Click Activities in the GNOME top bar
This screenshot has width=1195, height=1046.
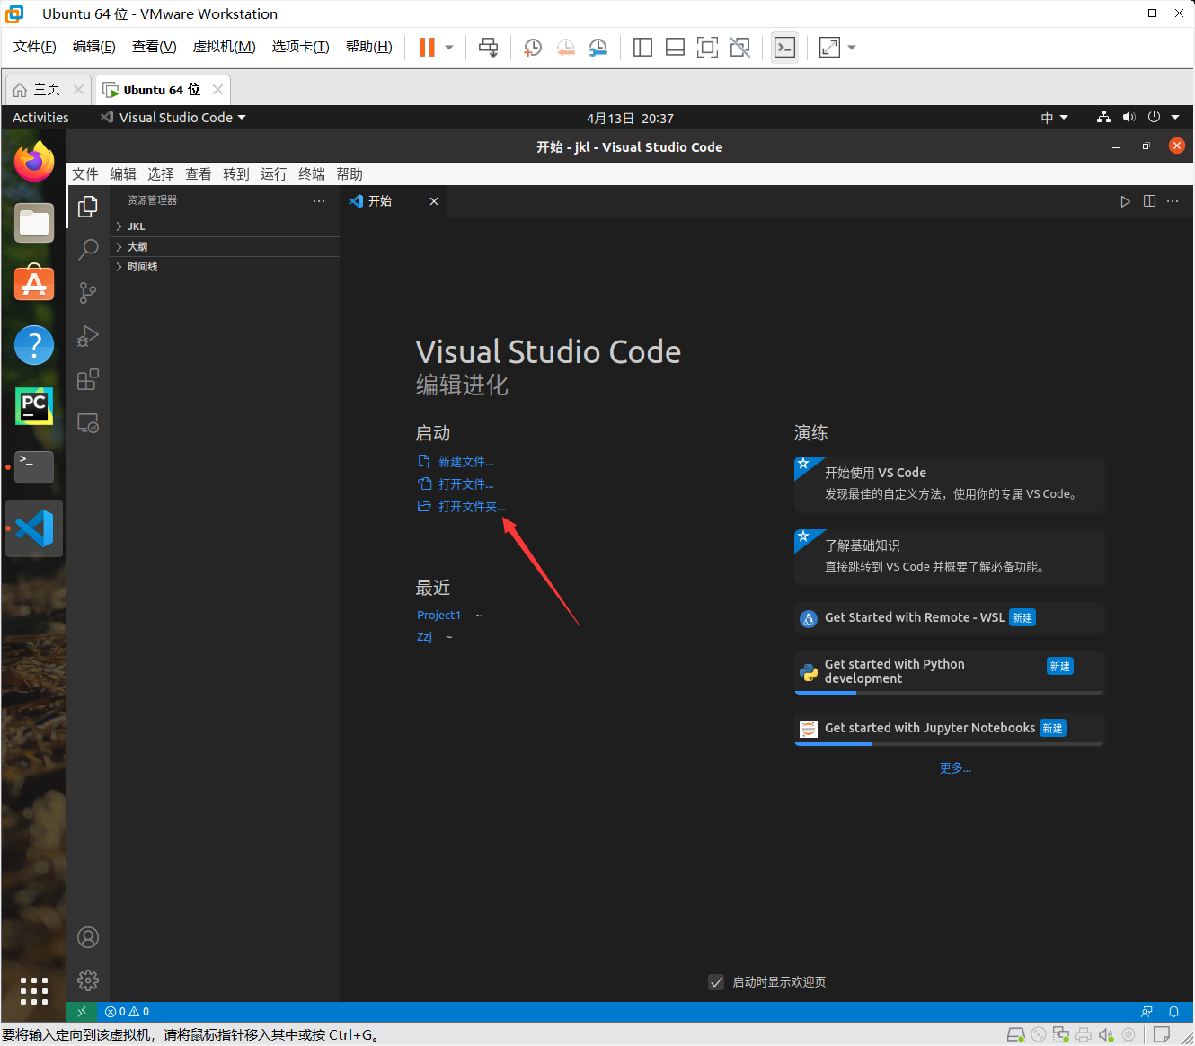pyautogui.click(x=40, y=118)
